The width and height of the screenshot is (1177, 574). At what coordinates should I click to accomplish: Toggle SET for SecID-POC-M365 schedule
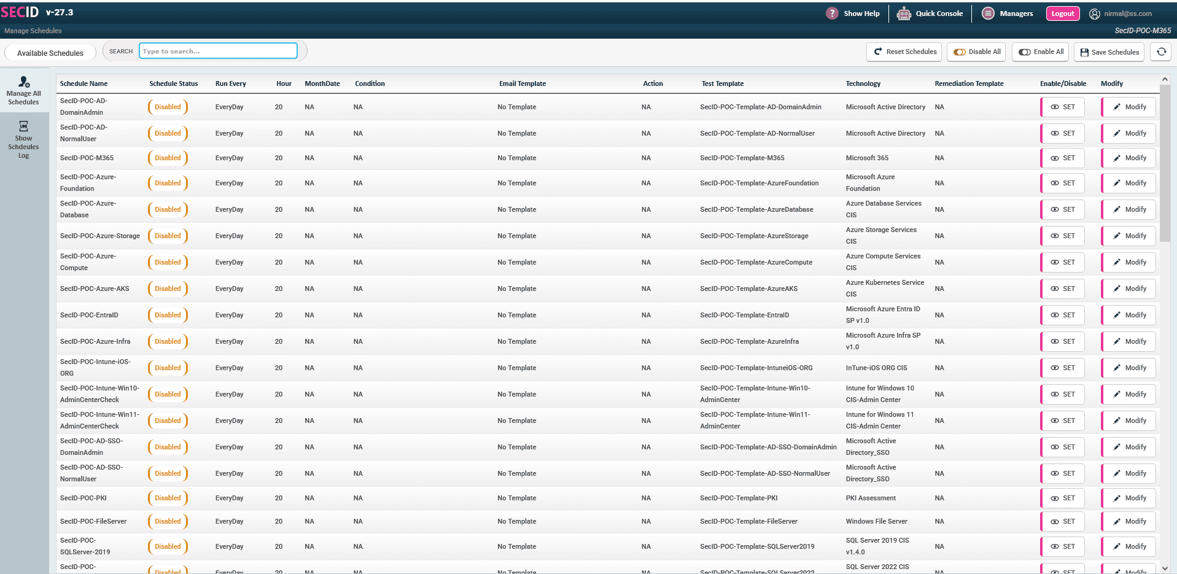1063,158
